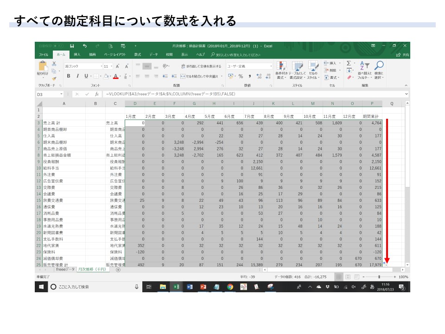445x334 pixels.
Task: Click the 共有 share button
Action: pyautogui.click(x=403, y=54)
